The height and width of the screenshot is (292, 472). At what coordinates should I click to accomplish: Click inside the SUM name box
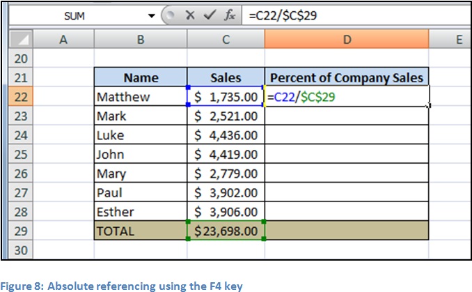pyautogui.click(x=77, y=15)
